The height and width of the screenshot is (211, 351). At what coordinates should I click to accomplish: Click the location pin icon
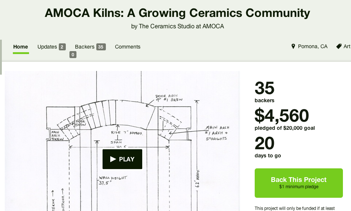point(293,47)
